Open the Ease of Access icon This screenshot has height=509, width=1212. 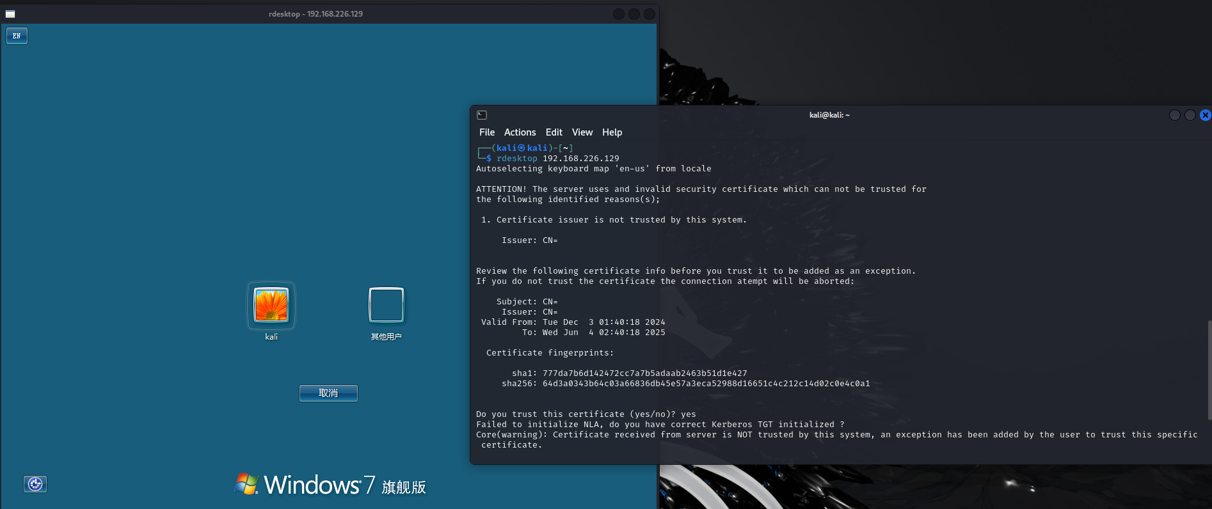(35, 484)
